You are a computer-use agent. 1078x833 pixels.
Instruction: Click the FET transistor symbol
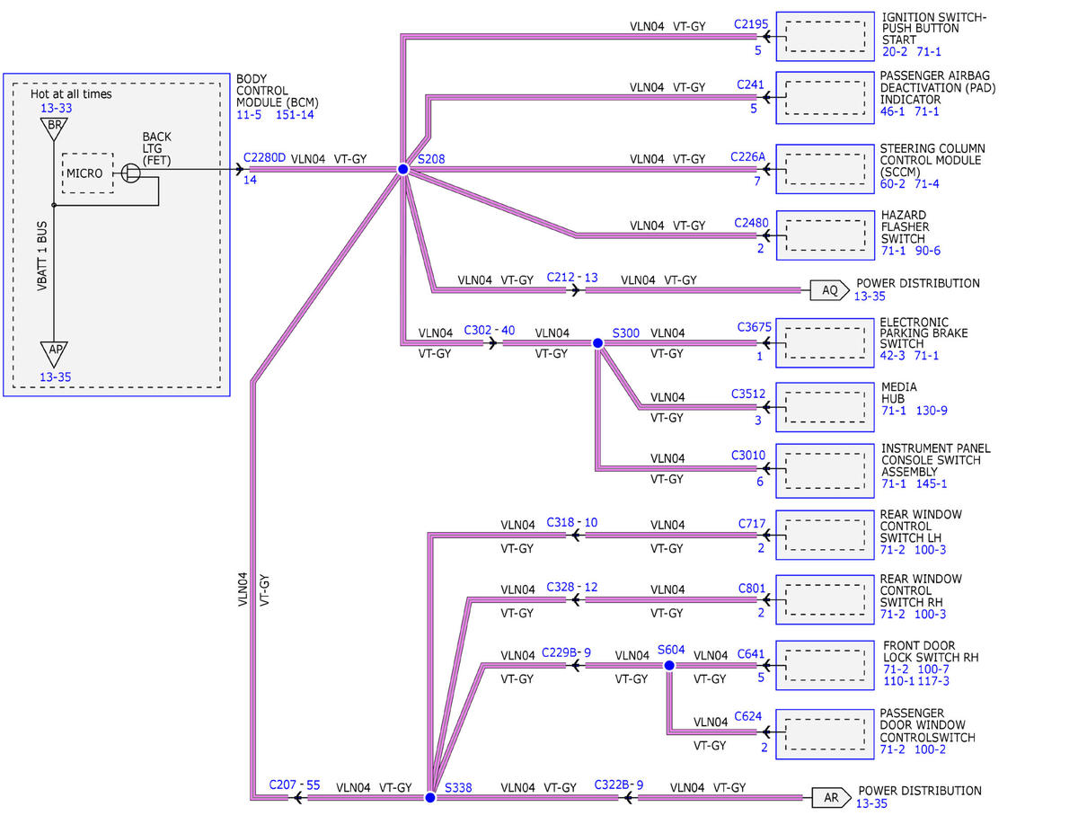[x=130, y=172]
